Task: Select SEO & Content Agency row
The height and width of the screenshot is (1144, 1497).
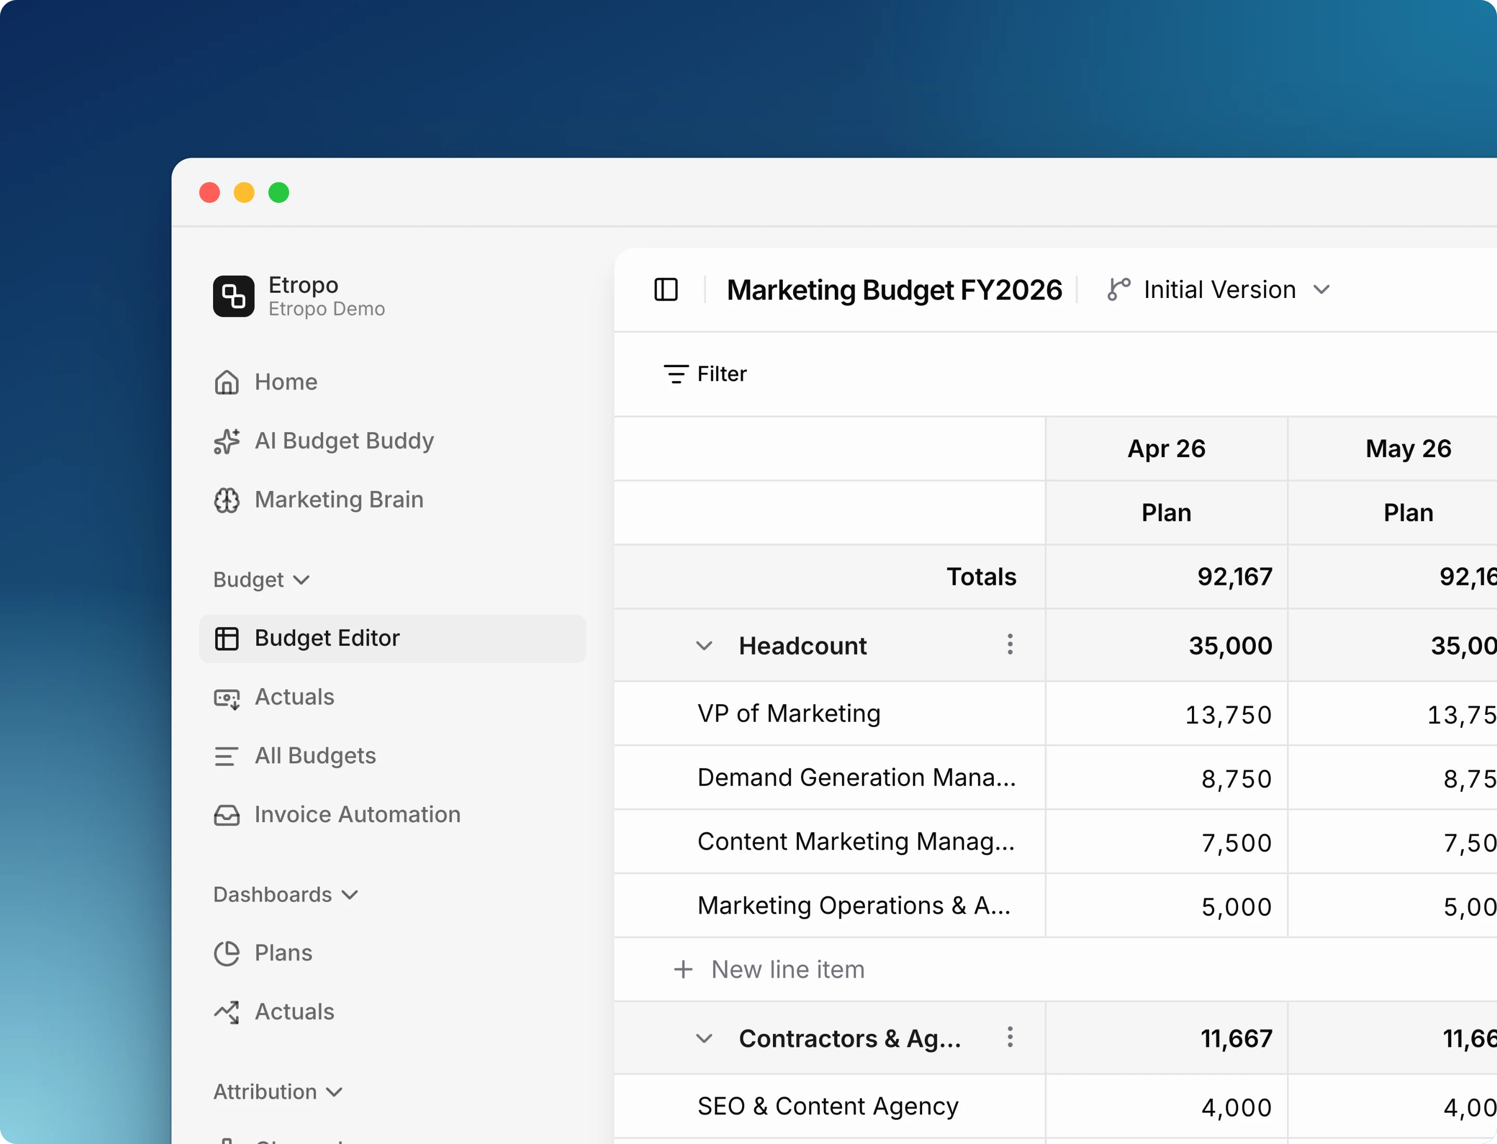Action: [x=829, y=1107]
